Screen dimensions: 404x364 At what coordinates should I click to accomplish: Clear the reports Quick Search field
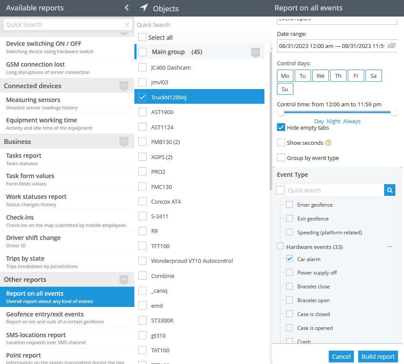pyautogui.click(x=127, y=25)
